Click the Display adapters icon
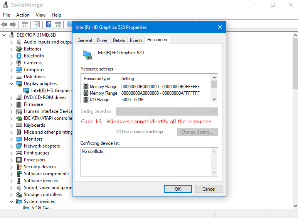The image size is (298, 218). [19, 84]
